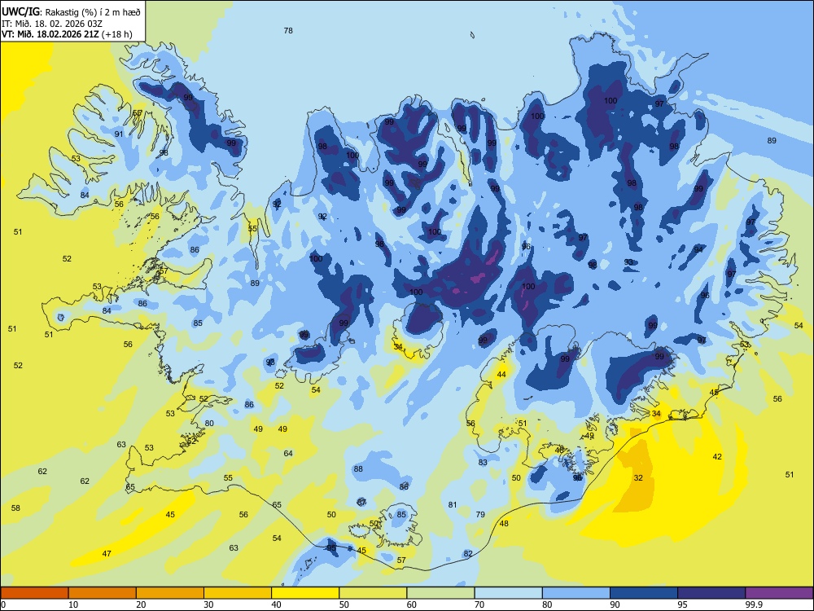Click the legend scale label 90
The height and width of the screenshot is (611, 814).
pos(615,604)
